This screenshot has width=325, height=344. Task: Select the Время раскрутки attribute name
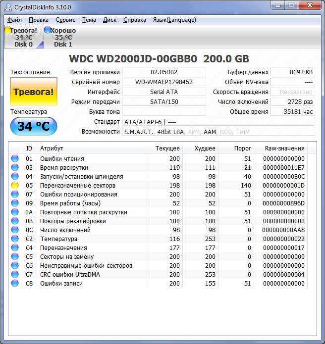click(64, 168)
